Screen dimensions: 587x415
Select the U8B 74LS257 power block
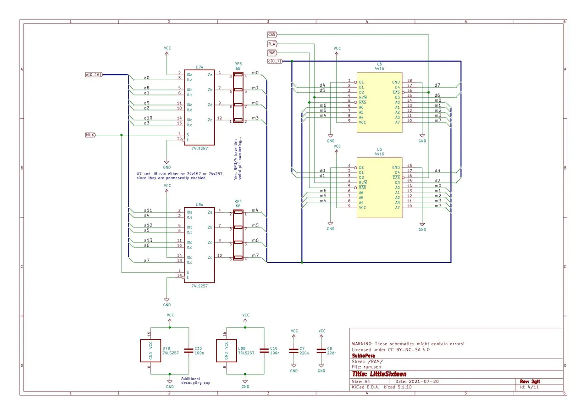point(226,350)
